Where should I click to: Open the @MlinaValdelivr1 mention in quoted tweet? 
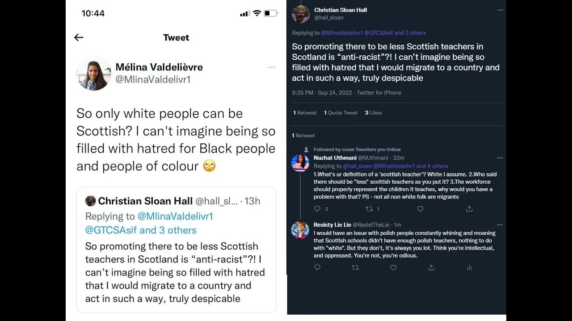[x=175, y=216]
